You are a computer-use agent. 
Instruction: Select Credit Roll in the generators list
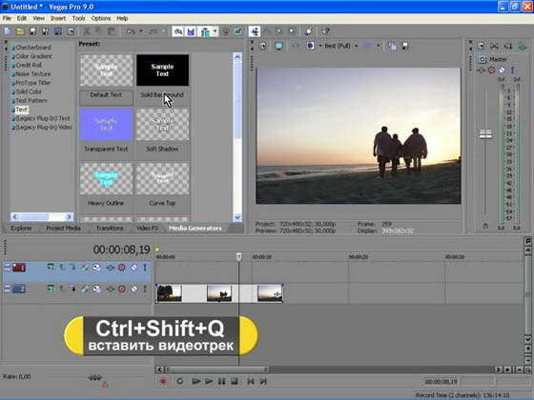point(29,65)
